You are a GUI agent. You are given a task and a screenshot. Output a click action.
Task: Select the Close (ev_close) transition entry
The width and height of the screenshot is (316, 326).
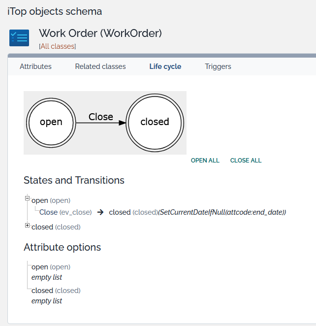tap(65, 212)
